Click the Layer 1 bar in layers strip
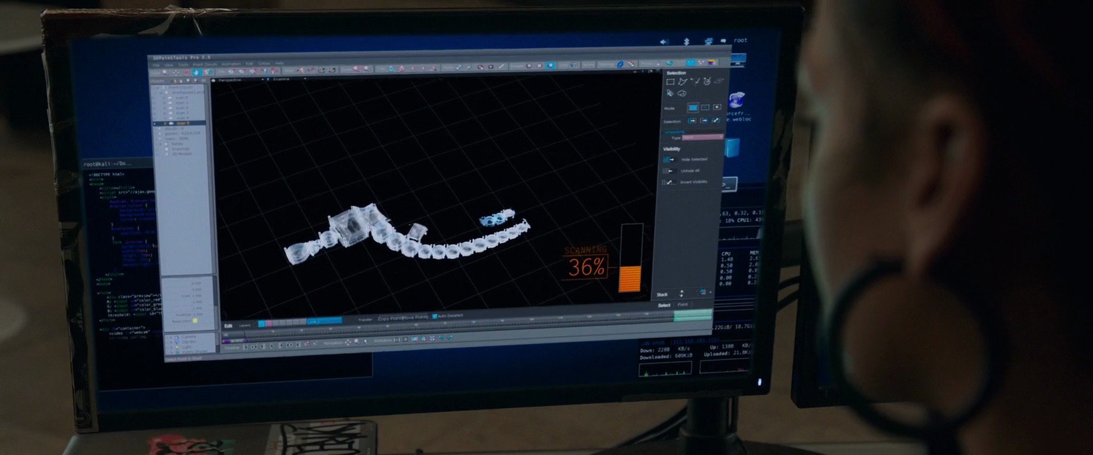Viewport: 1093px width, 455px height. [x=324, y=321]
